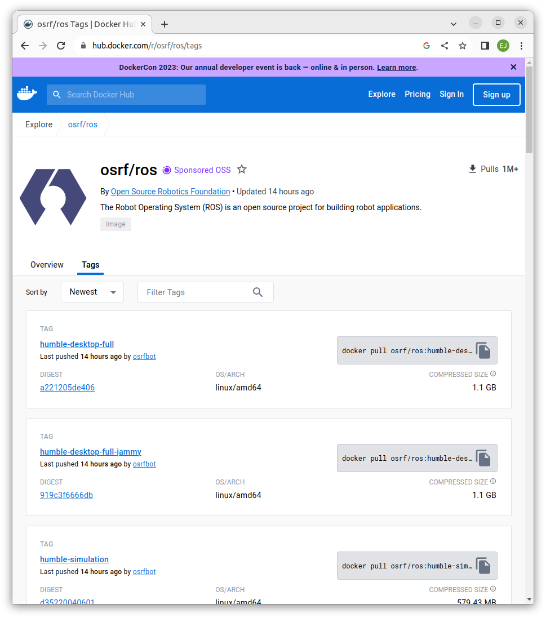Dismiss the DockerCon 2023 banner
Screen dimensions: 546x618
tap(513, 67)
